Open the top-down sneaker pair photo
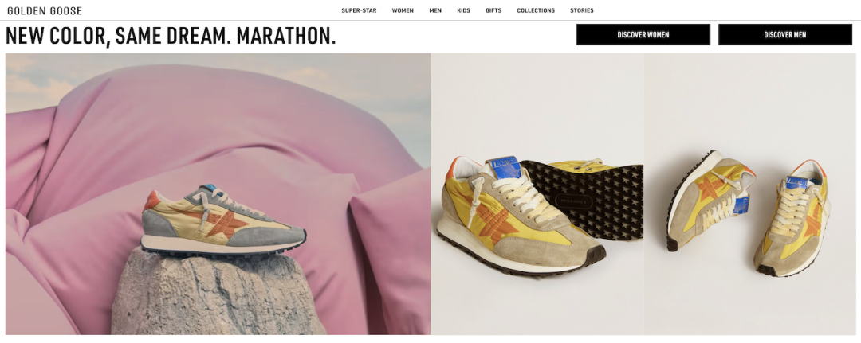 pyautogui.click(x=751, y=194)
